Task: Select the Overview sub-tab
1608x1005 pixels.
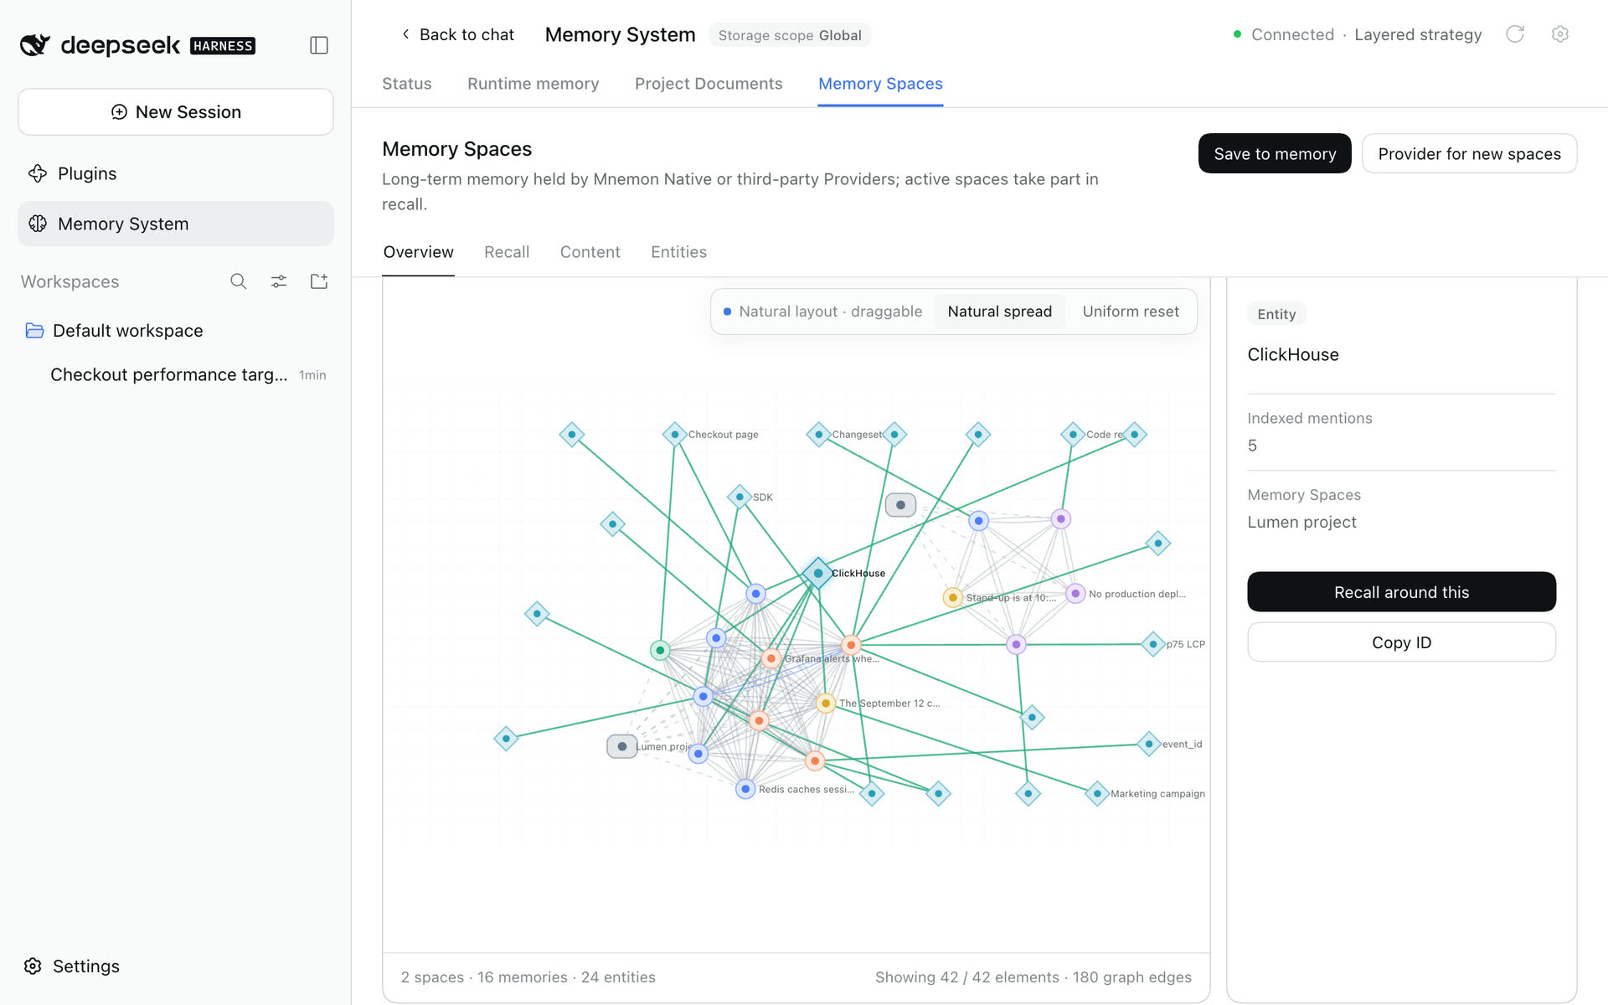Action: pos(419,252)
